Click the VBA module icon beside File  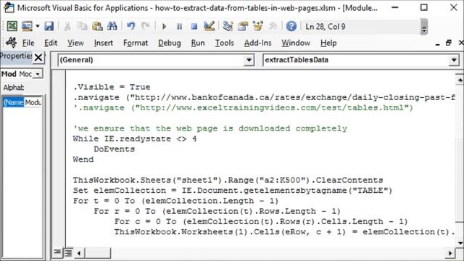click(12, 43)
